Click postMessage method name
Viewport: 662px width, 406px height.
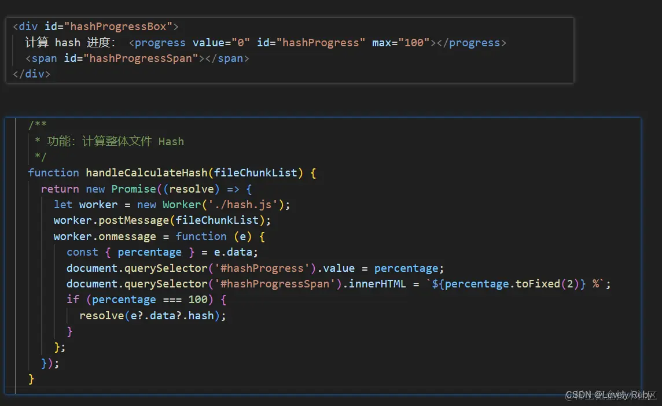[134, 220]
